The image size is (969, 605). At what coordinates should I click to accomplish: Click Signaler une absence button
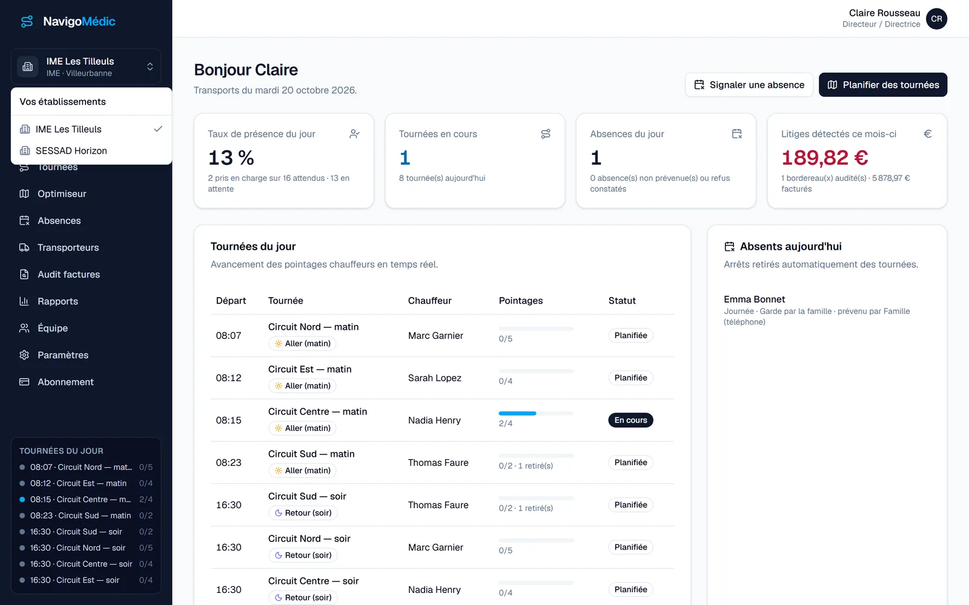(x=749, y=85)
